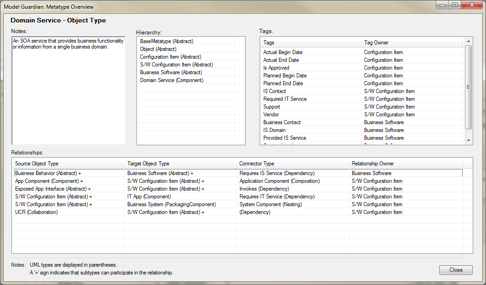
Task: Click Business Software (Abstract) + target cell
Action: point(160,173)
